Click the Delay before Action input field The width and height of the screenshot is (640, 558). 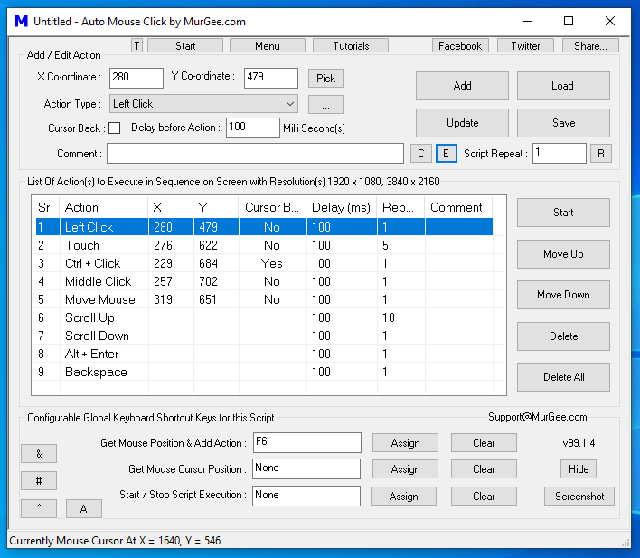pos(252,128)
